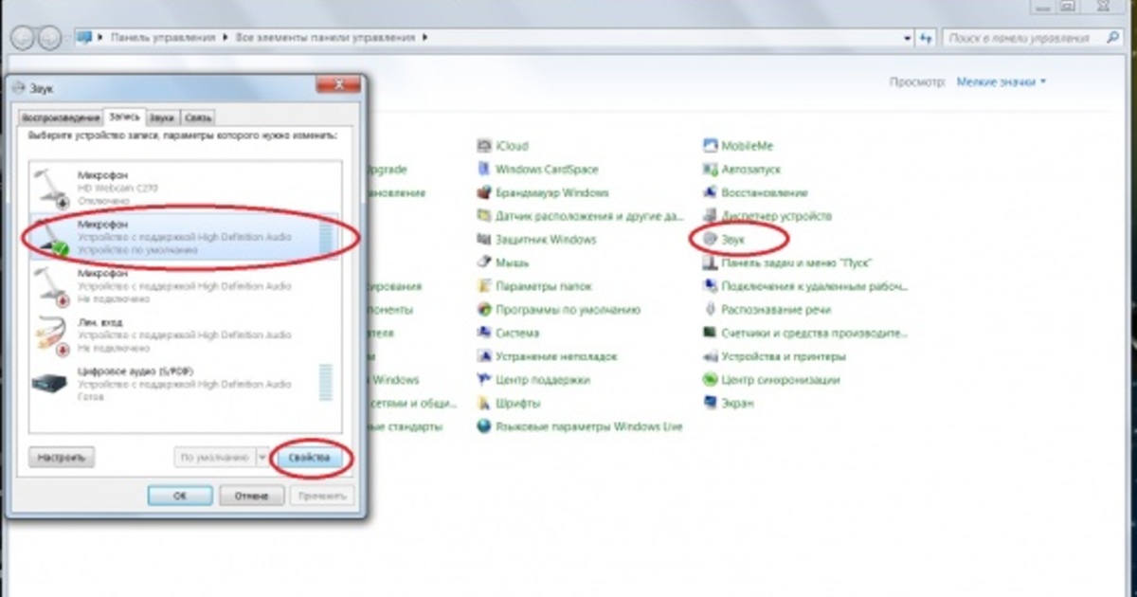
Task: Click the Защитник Windows icon
Action: 484,240
